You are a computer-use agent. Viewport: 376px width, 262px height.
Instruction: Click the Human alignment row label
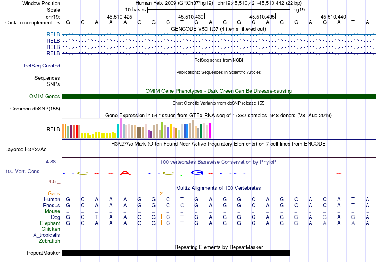click(52, 199)
